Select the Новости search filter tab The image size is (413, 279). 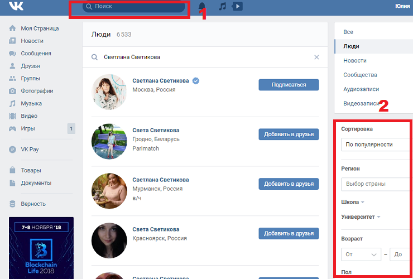pos(355,60)
